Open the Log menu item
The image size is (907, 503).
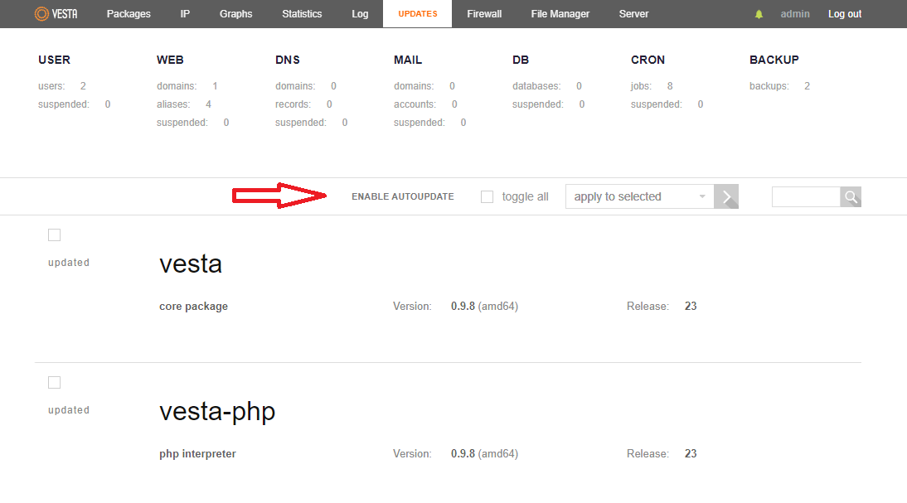pyautogui.click(x=360, y=14)
